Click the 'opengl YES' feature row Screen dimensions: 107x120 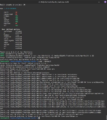coord(11,20)
